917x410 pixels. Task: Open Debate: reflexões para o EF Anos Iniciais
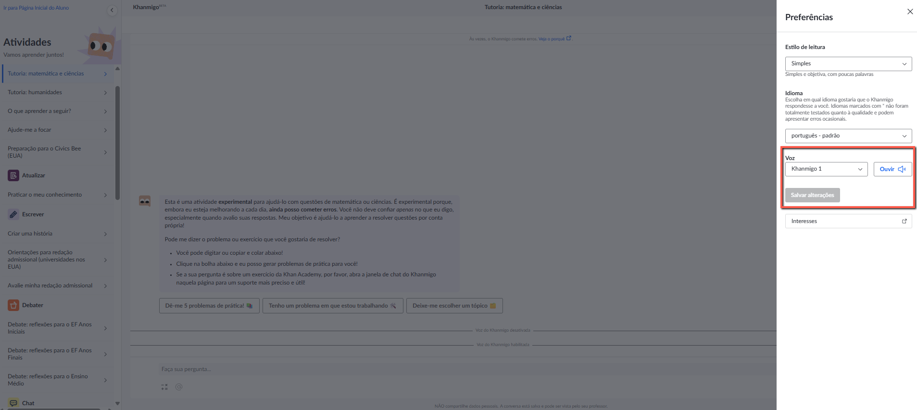(58, 328)
